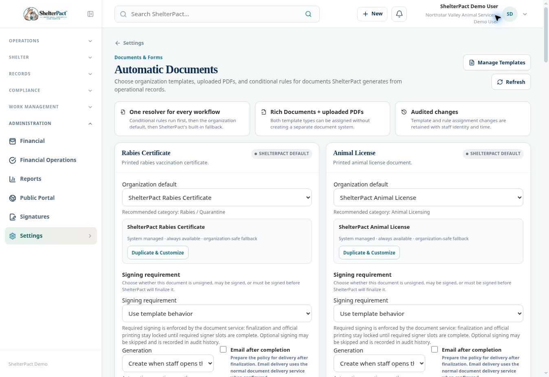Open notifications bell
Image resolution: width=549 pixels, height=377 pixels.
(399, 14)
